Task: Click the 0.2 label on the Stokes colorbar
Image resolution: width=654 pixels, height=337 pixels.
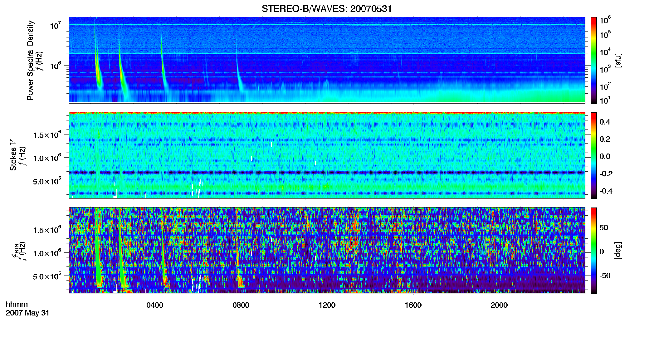Action: tap(605, 139)
